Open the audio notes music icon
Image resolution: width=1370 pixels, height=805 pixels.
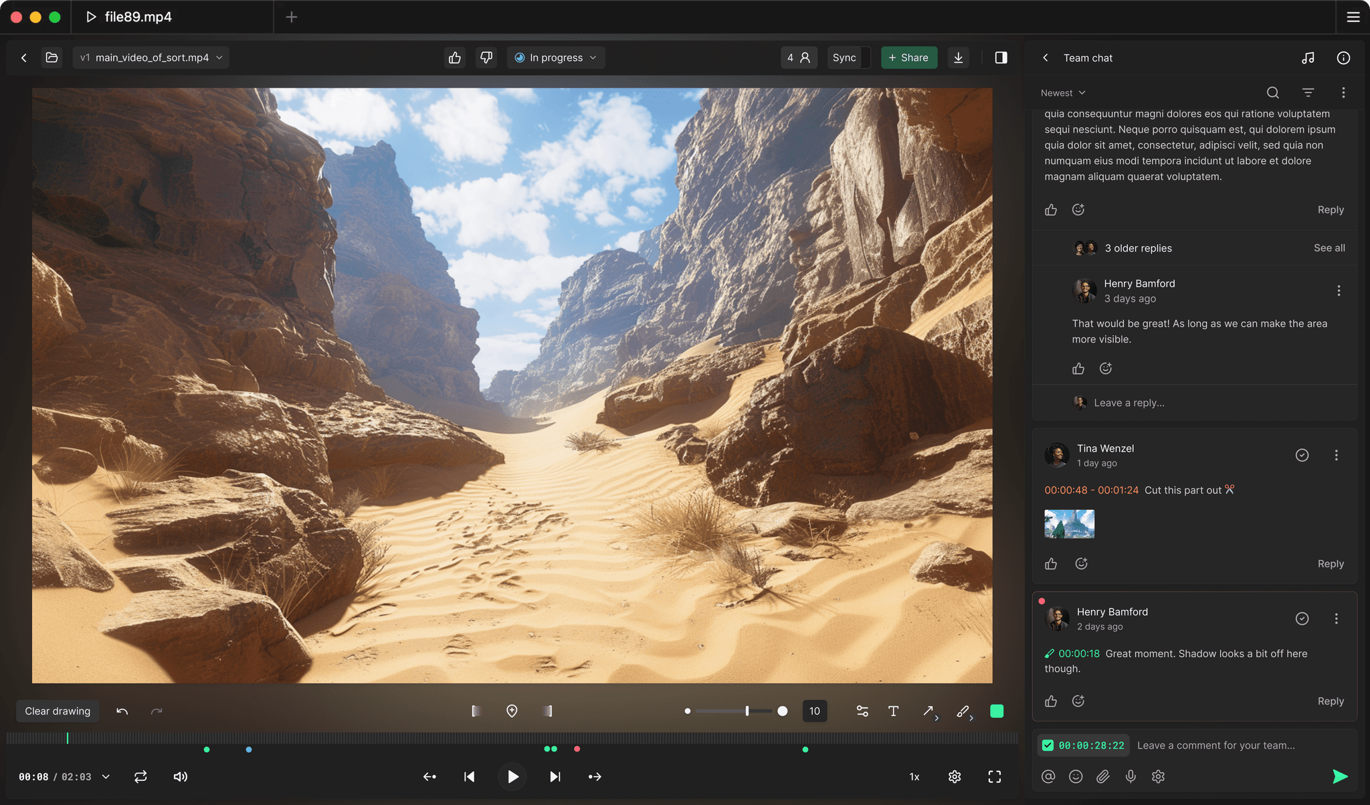click(1308, 58)
